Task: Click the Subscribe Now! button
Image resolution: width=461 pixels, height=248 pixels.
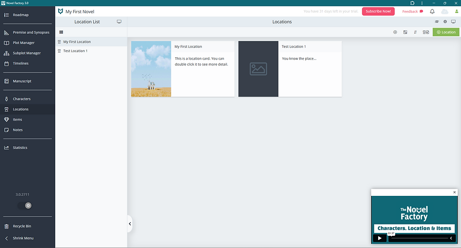Action: click(x=378, y=11)
